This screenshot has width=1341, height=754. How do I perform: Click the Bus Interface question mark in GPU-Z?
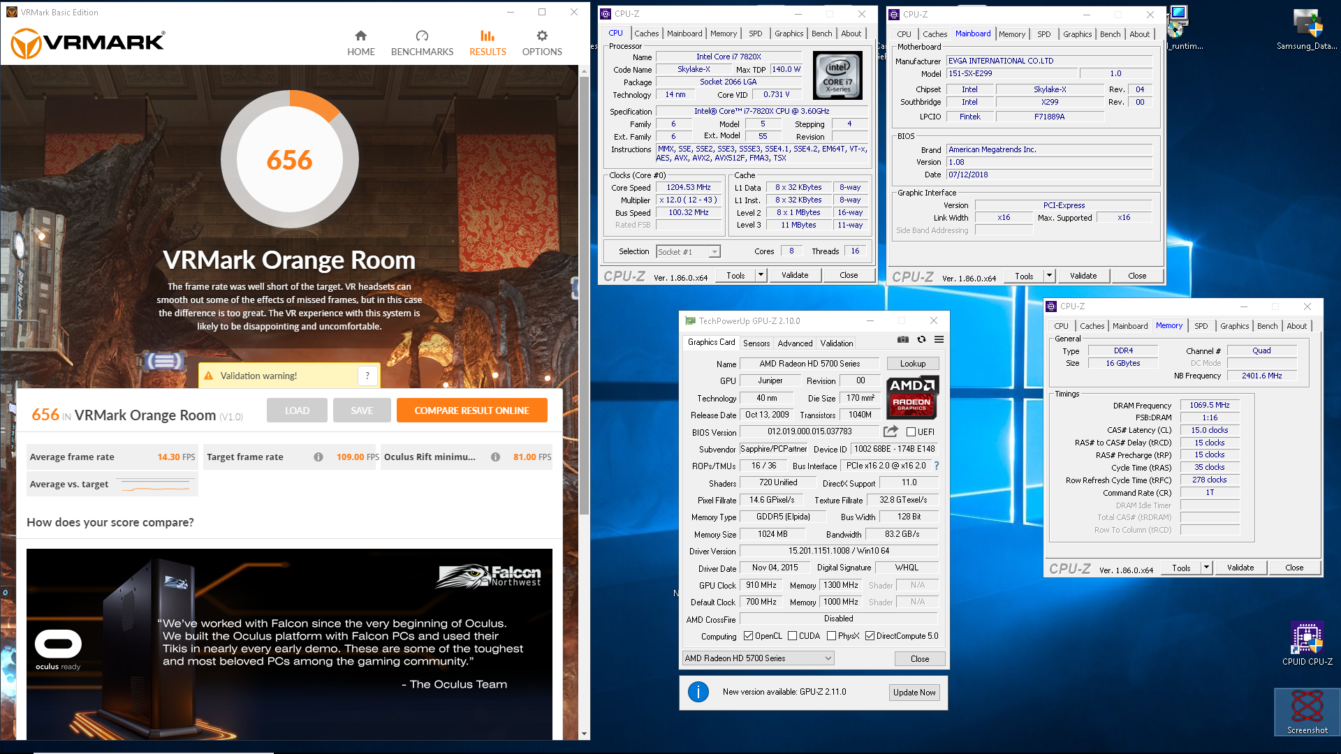point(937,466)
